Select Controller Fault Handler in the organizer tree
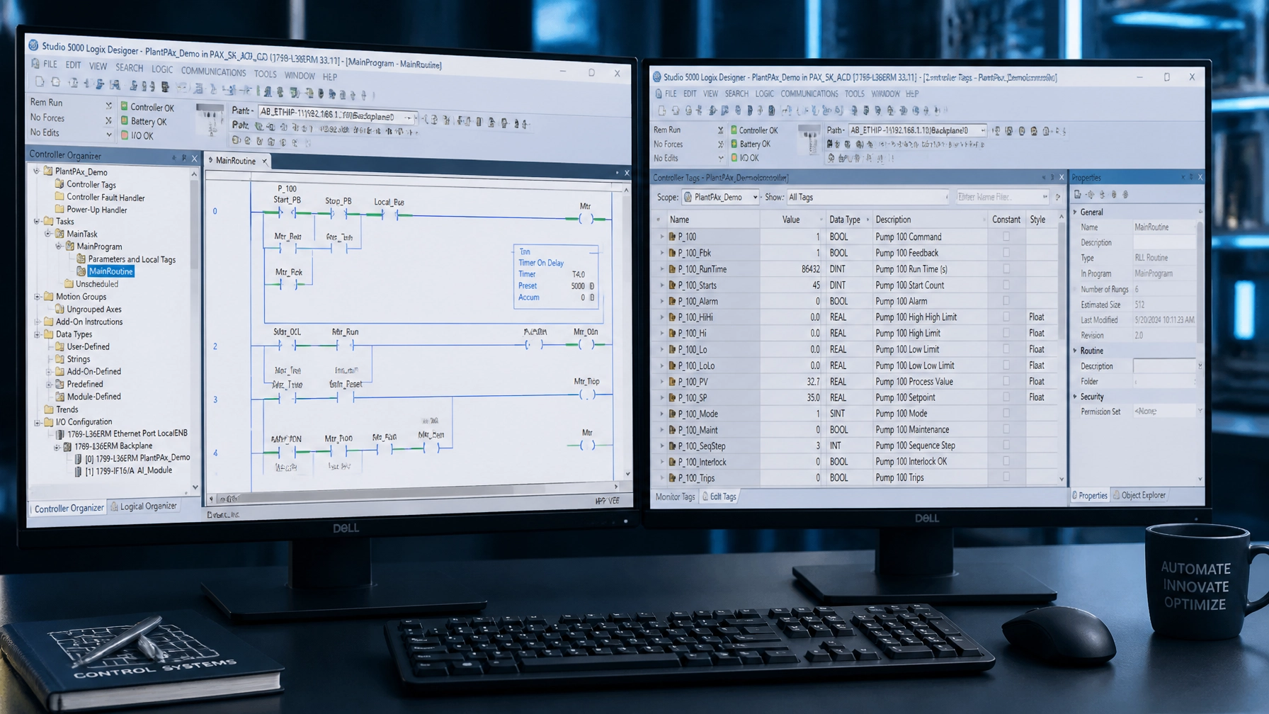Viewport: 1269px width, 714px height. tap(106, 198)
